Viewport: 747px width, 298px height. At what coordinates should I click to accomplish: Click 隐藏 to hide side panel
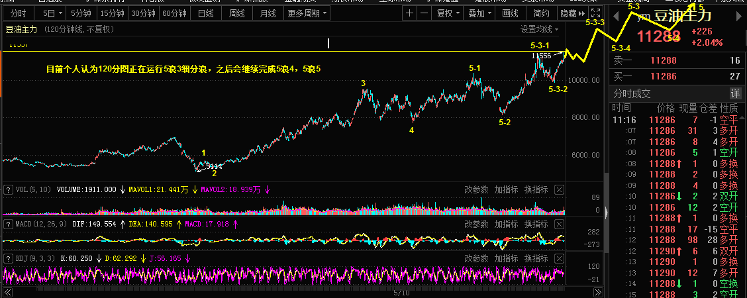572,13
